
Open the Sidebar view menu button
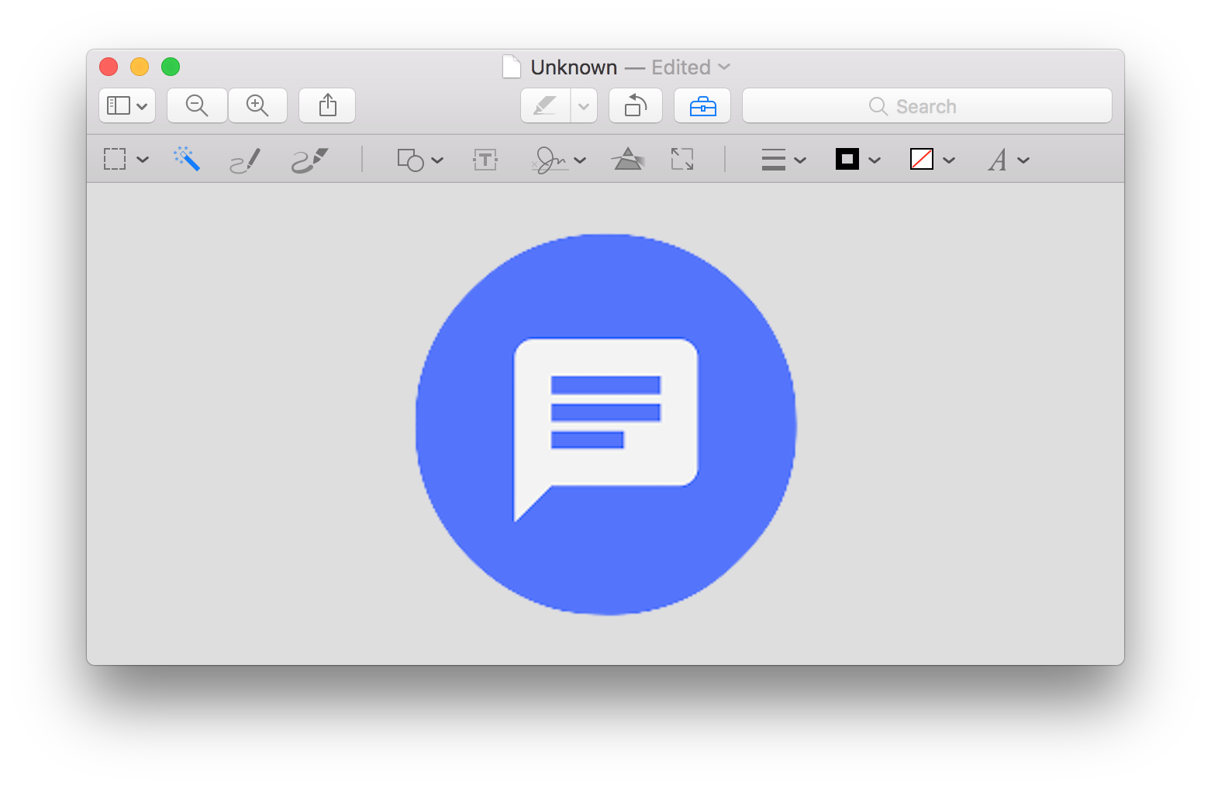tap(127, 105)
